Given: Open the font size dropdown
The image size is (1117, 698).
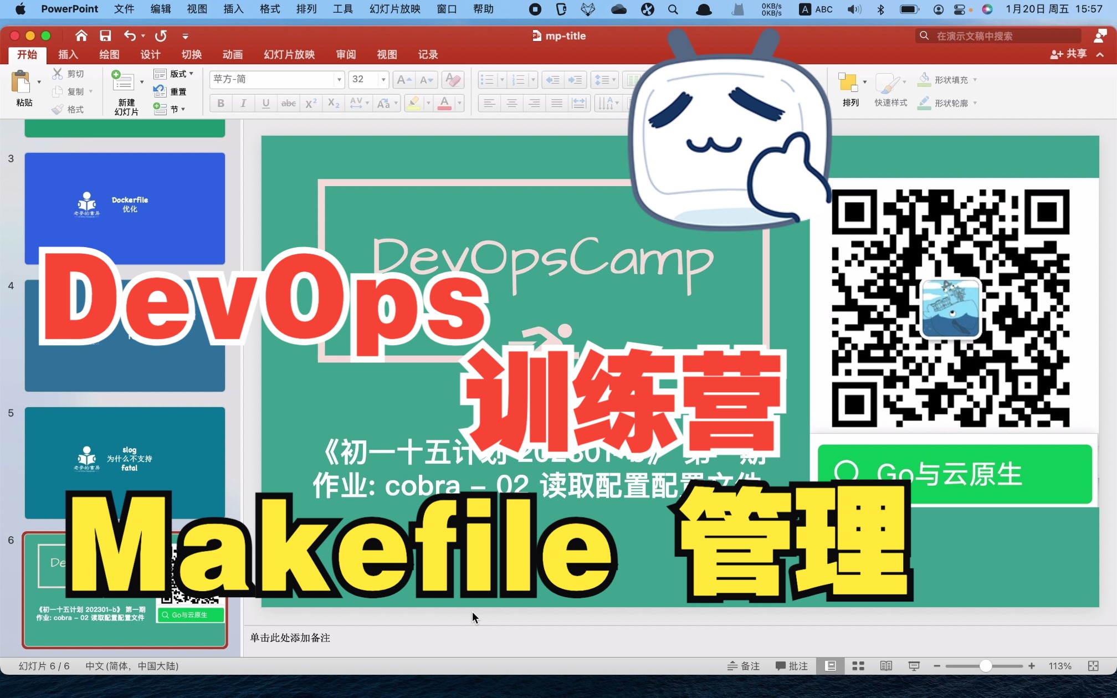Looking at the screenshot, I should click(382, 80).
